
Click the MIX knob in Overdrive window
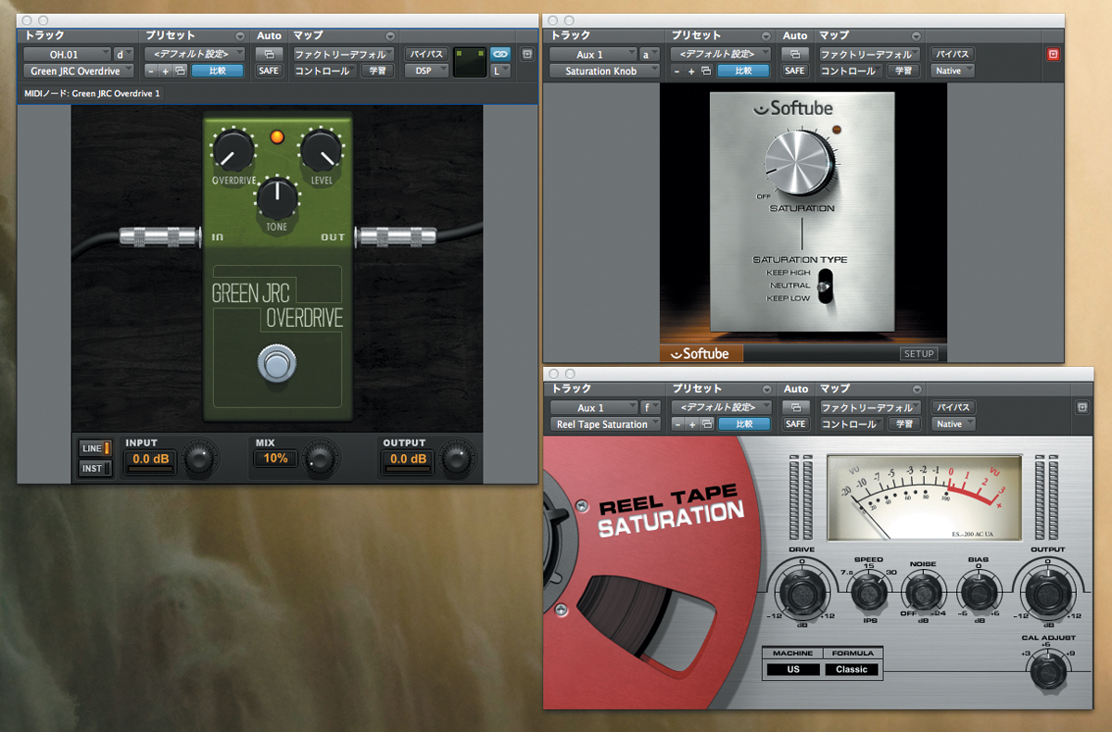pos(320,459)
